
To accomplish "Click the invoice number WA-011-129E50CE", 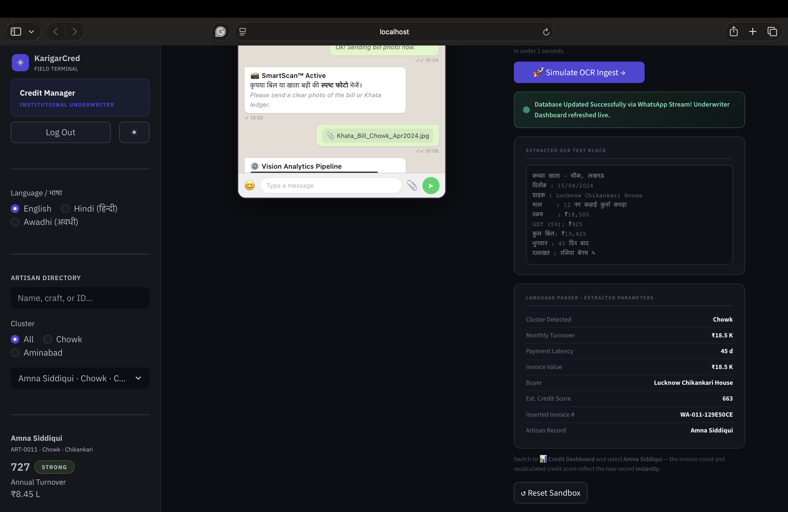I will (706, 415).
